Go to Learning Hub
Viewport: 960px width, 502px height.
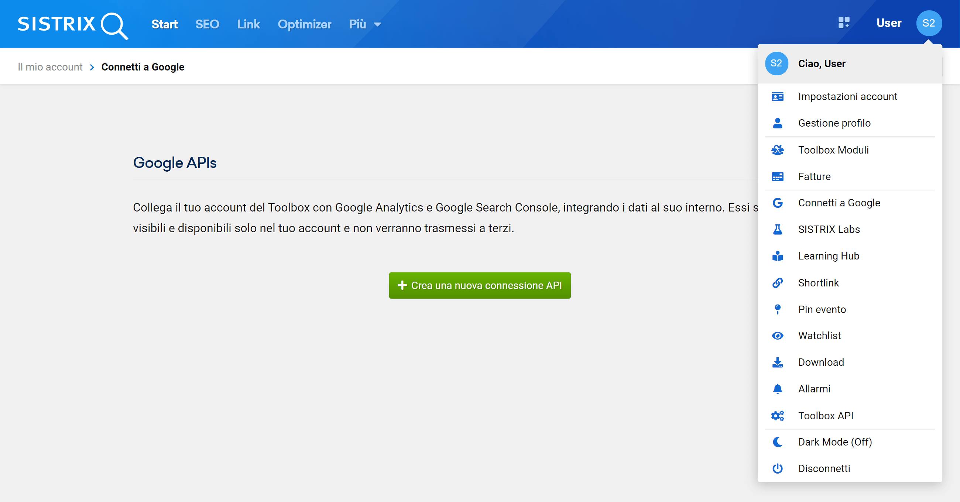850,256
